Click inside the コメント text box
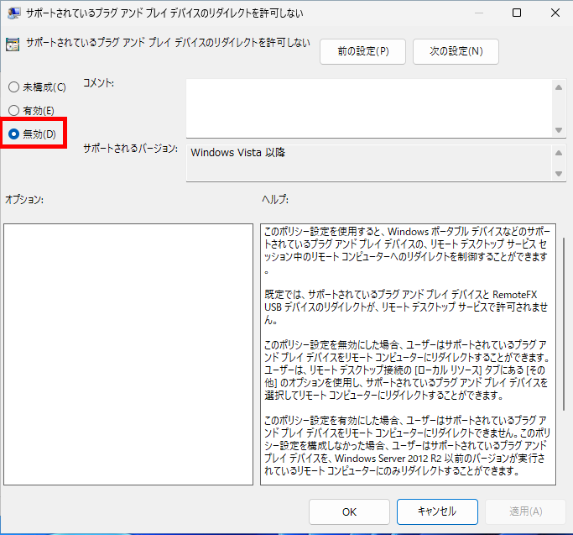The width and height of the screenshot is (573, 535). [x=368, y=108]
